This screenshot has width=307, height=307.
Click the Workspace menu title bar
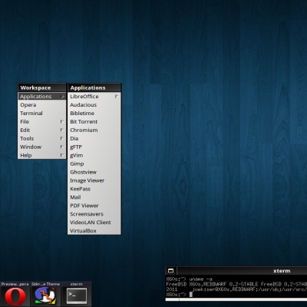point(42,87)
